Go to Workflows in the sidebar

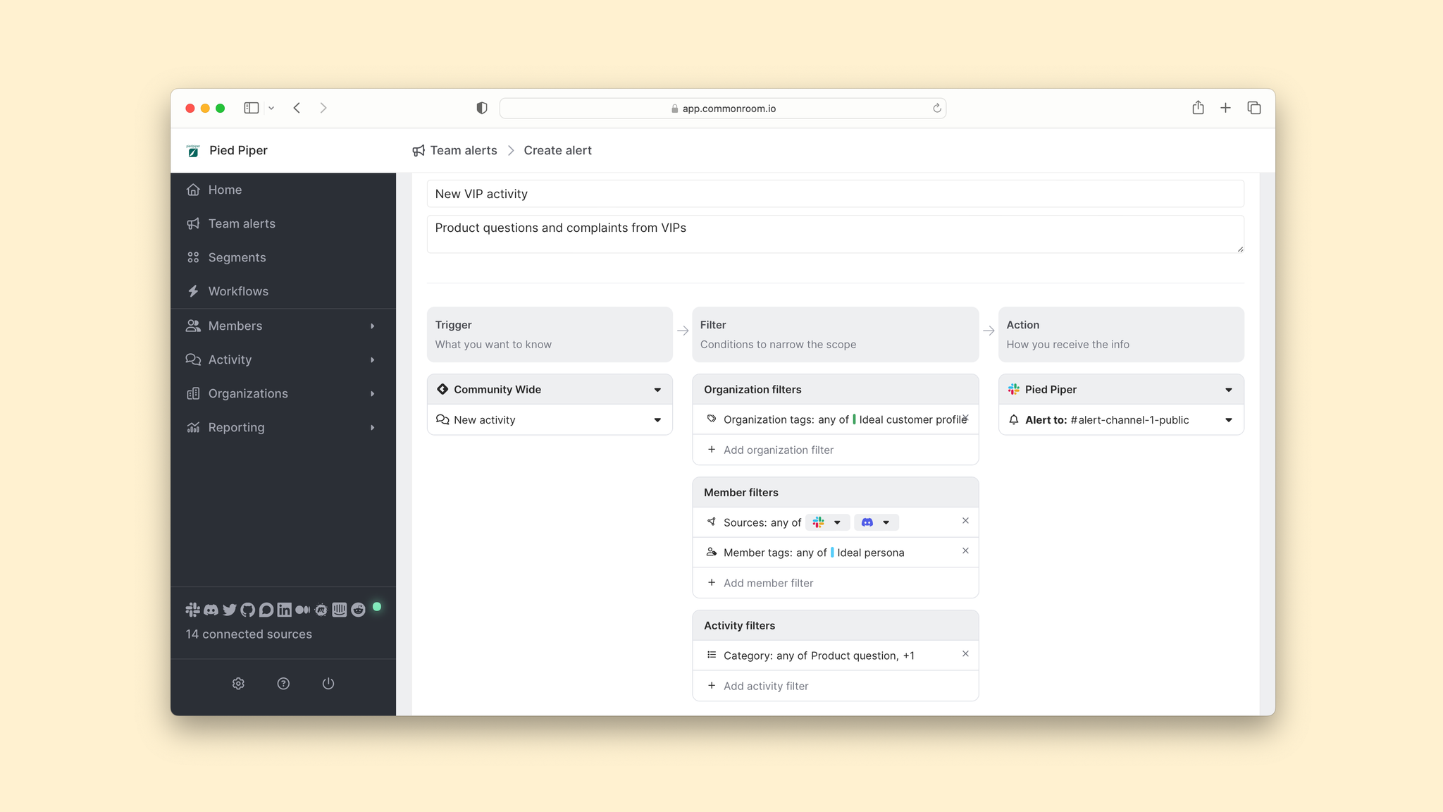click(238, 291)
